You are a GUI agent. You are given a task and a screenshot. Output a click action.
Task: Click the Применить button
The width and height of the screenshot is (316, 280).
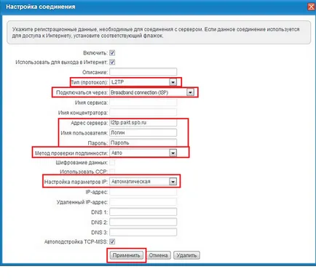(127, 255)
